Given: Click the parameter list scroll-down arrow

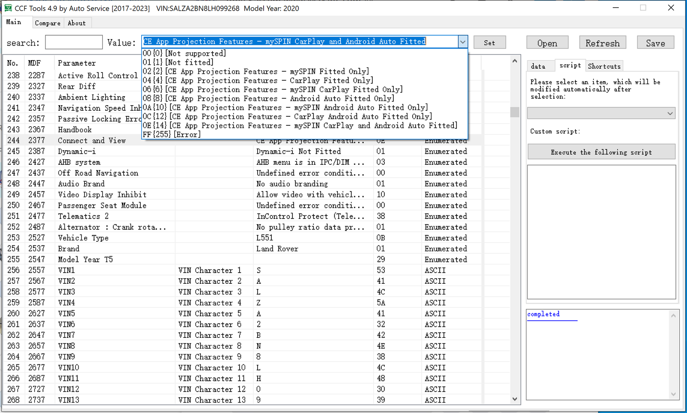Looking at the screenshot, I should click(515, 399).
